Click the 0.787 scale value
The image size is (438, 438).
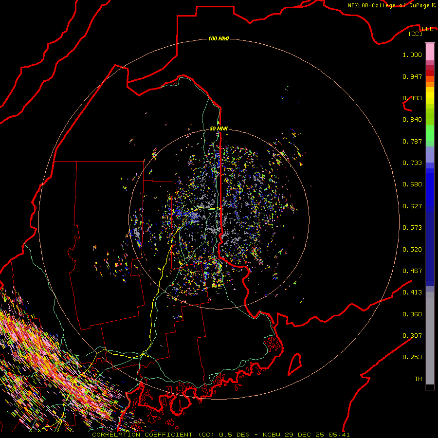tap(412, 141)
